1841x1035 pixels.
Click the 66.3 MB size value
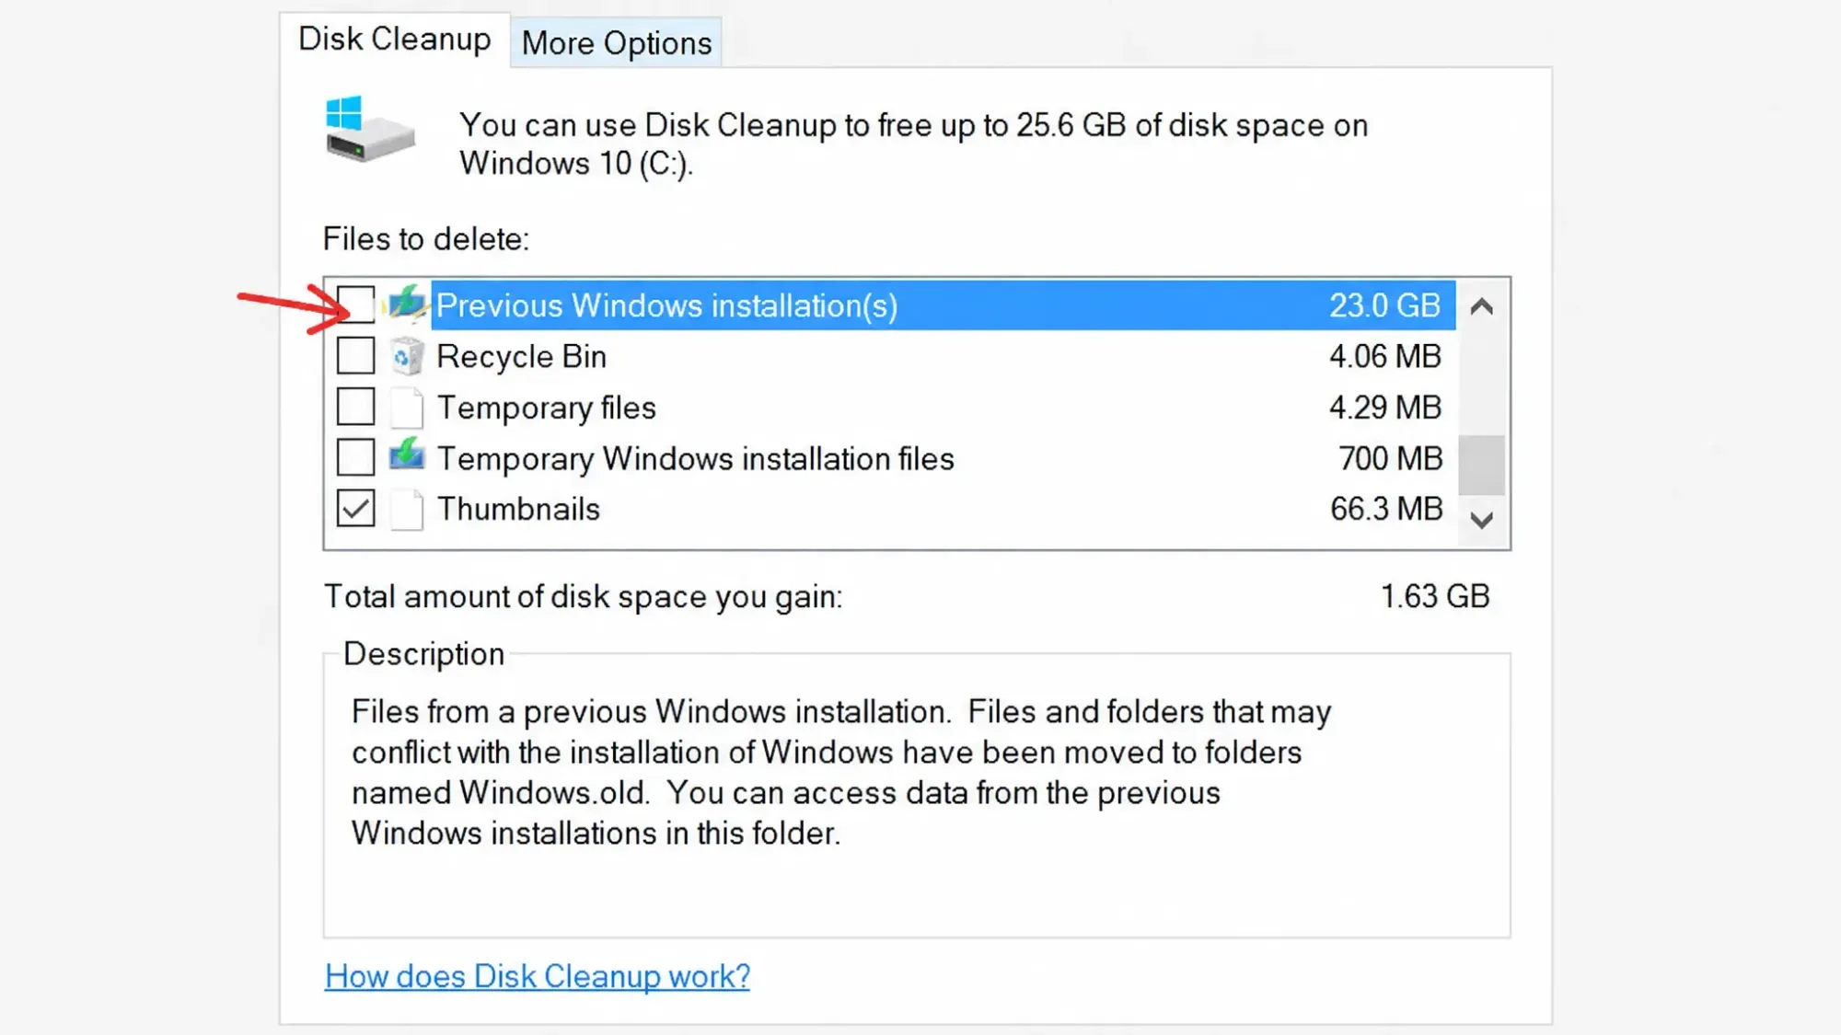click(1386, 509)
